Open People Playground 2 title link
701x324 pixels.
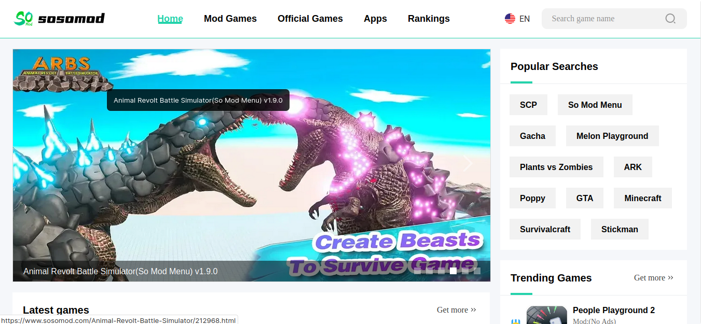point(614,310)
